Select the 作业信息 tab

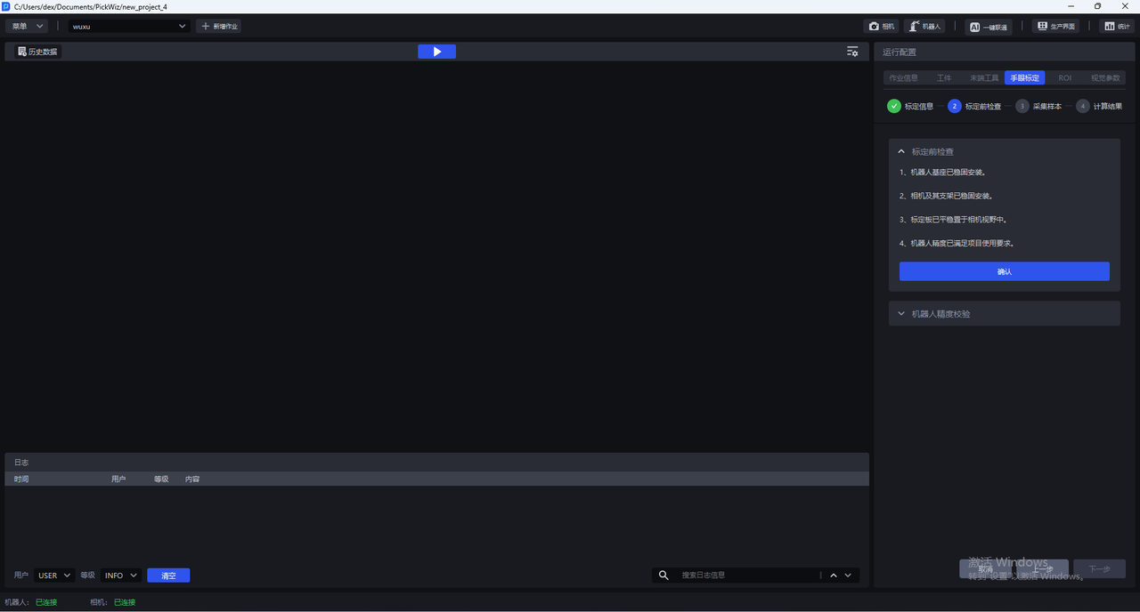[x=903, y=78]
